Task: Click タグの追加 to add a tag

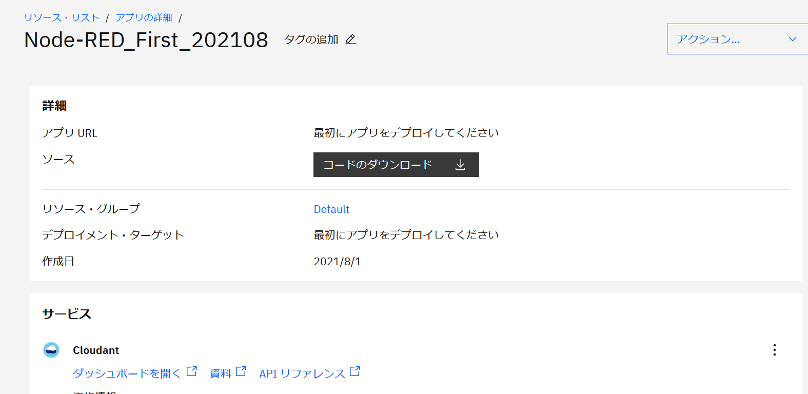Action: pyautogui.click(x=311, y=39)
